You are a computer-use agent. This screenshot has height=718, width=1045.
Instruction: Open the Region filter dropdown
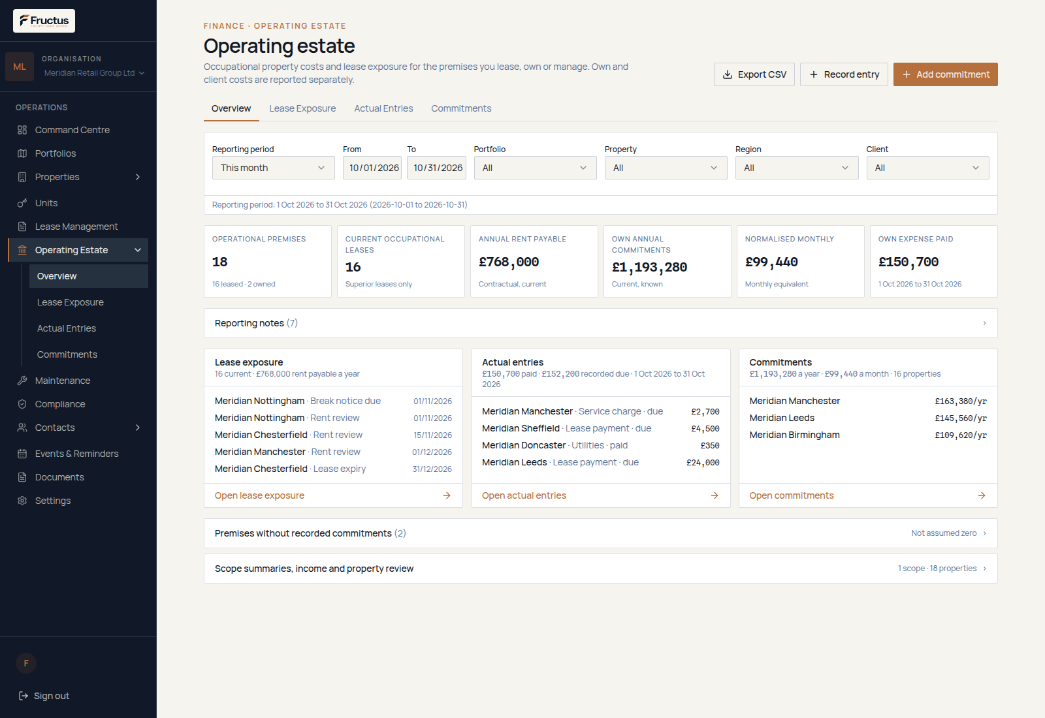(797, 168)
